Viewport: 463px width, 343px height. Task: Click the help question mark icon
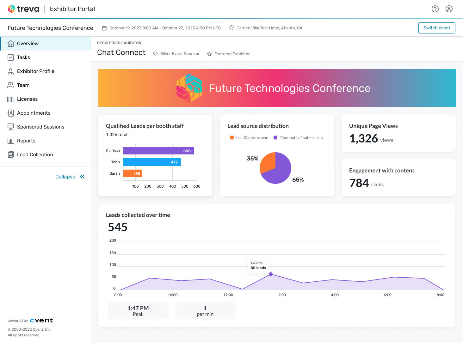(x=435, y=9)
